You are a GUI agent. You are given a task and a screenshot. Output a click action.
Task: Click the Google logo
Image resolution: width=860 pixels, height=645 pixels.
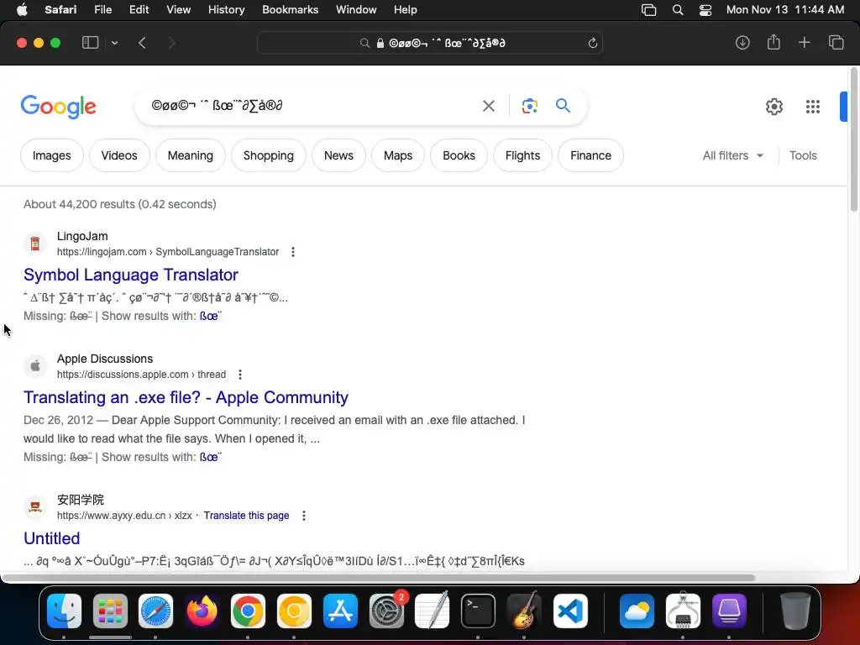tap(58, 107)
